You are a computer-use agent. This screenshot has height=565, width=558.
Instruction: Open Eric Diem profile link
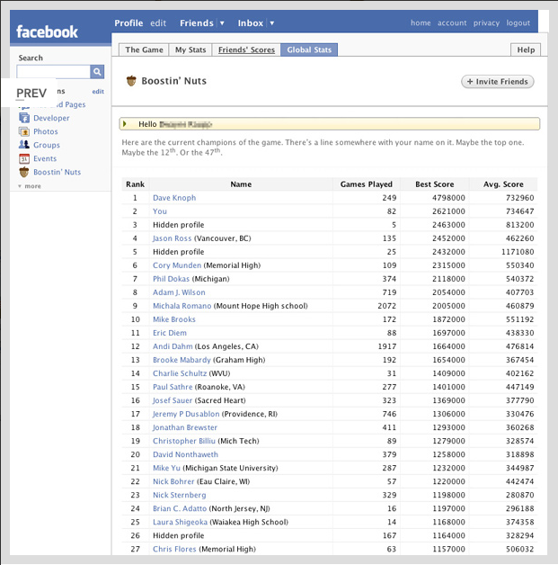[170, 333]
